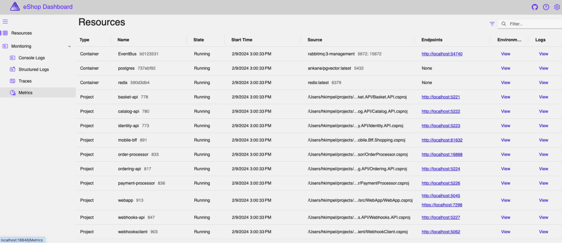View logs for webhooksclient project
This screenshot has height=243, width=562.
543,232
